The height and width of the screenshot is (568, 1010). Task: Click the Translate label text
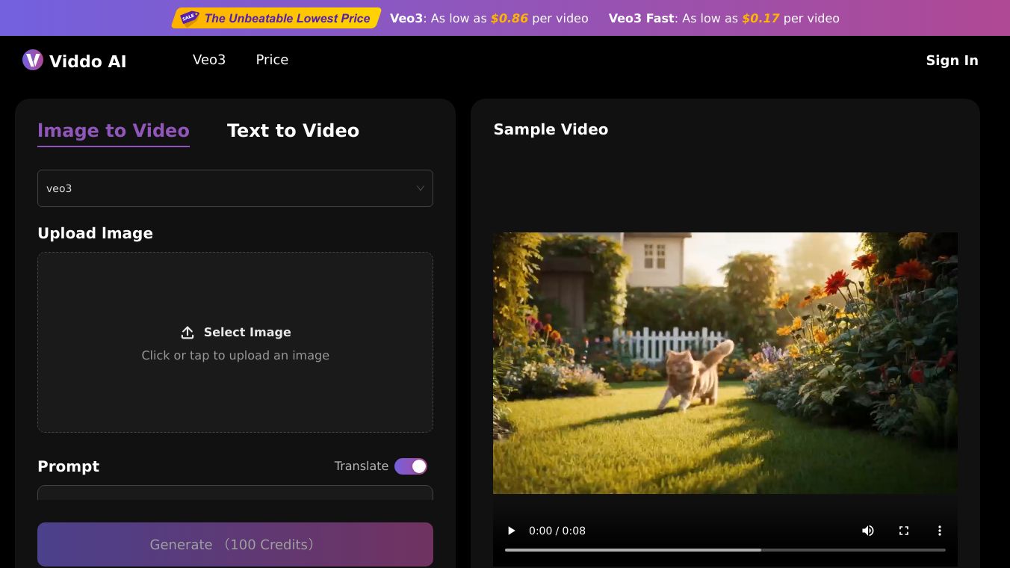362,466
